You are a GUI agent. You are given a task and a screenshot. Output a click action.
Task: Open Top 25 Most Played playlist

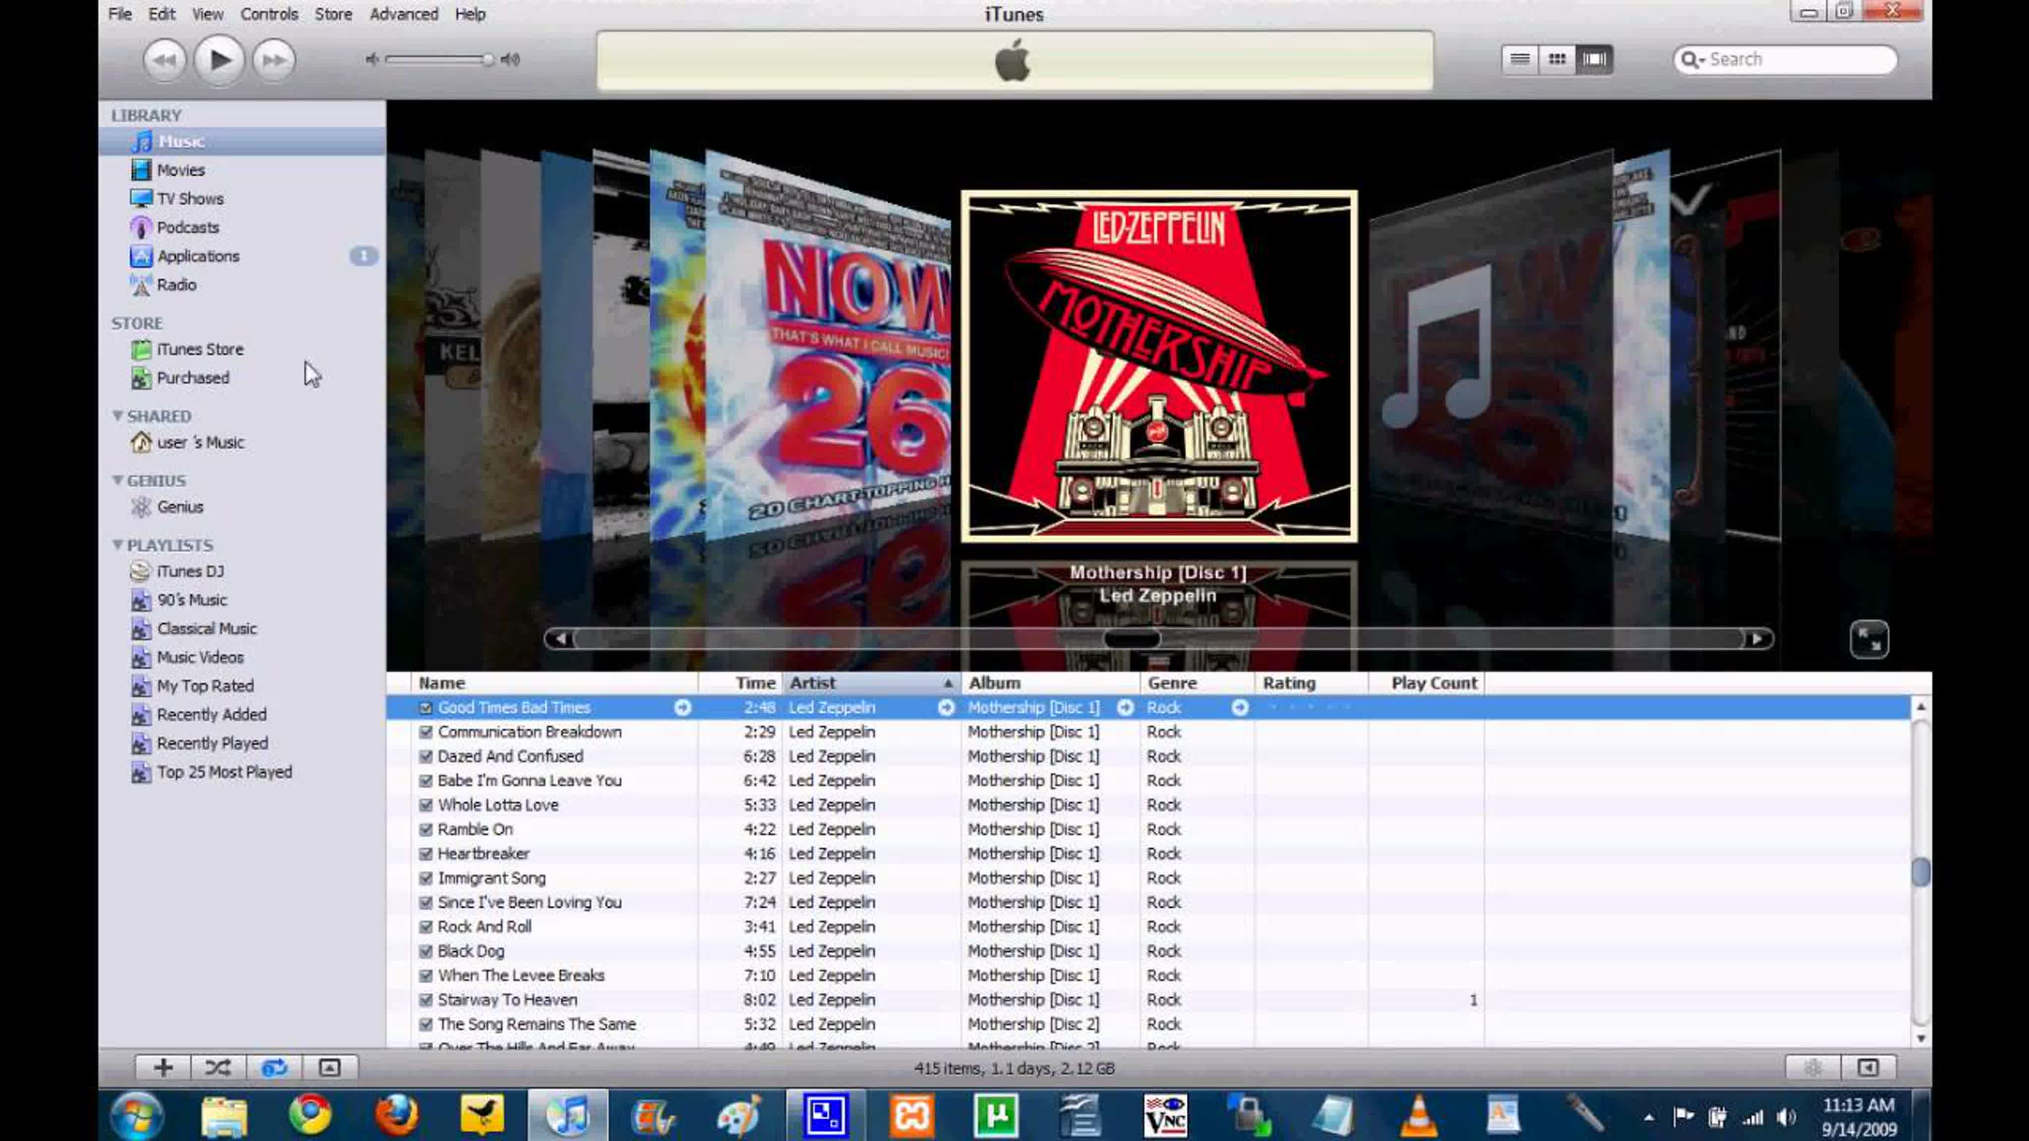(x=224, y=773)
